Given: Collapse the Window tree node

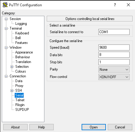Looking at the screenshot, I should 6,47.
